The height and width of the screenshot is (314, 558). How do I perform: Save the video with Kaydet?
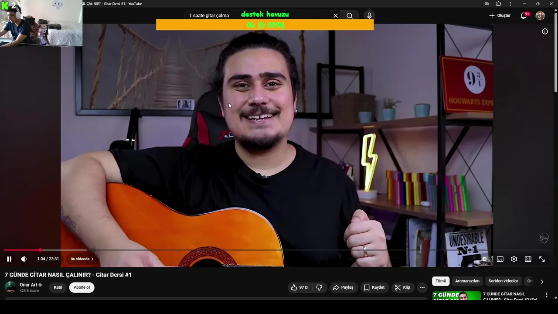[x=374, y=287]
